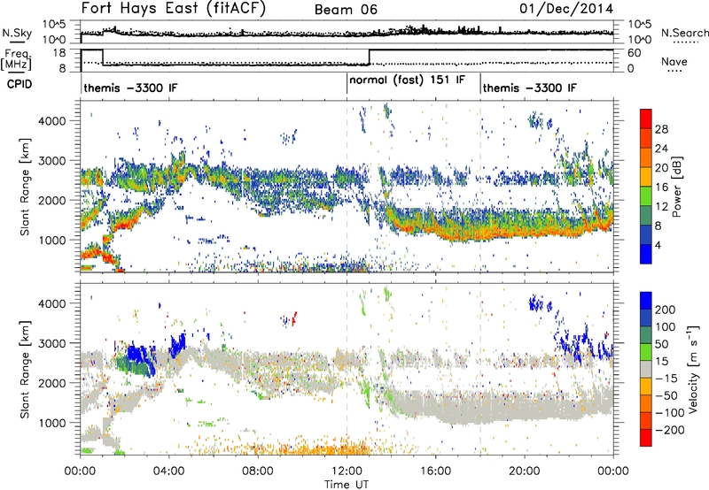The width and height of the screenshot is (709, 490).
Task: Click the '08:00' time tick label
Action: (258, 471)
